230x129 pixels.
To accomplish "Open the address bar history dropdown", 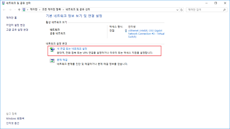I will pos(177,10).
